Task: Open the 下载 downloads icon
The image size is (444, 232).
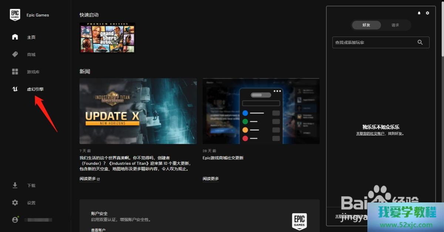Action: (15, 185)
